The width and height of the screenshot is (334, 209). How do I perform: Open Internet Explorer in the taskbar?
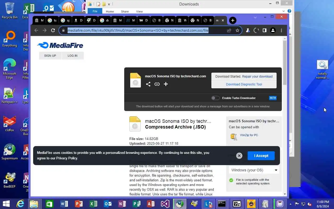click(x=20, y=204)
